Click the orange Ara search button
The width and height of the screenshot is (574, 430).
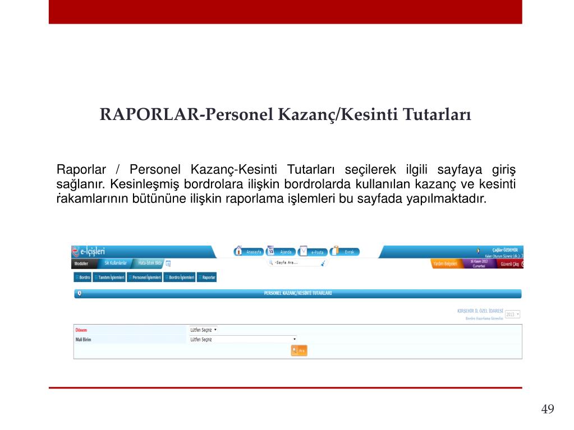point(299,350)
